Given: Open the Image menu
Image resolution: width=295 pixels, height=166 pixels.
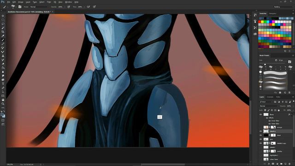Looking at the screenshot, I should 21,2.
